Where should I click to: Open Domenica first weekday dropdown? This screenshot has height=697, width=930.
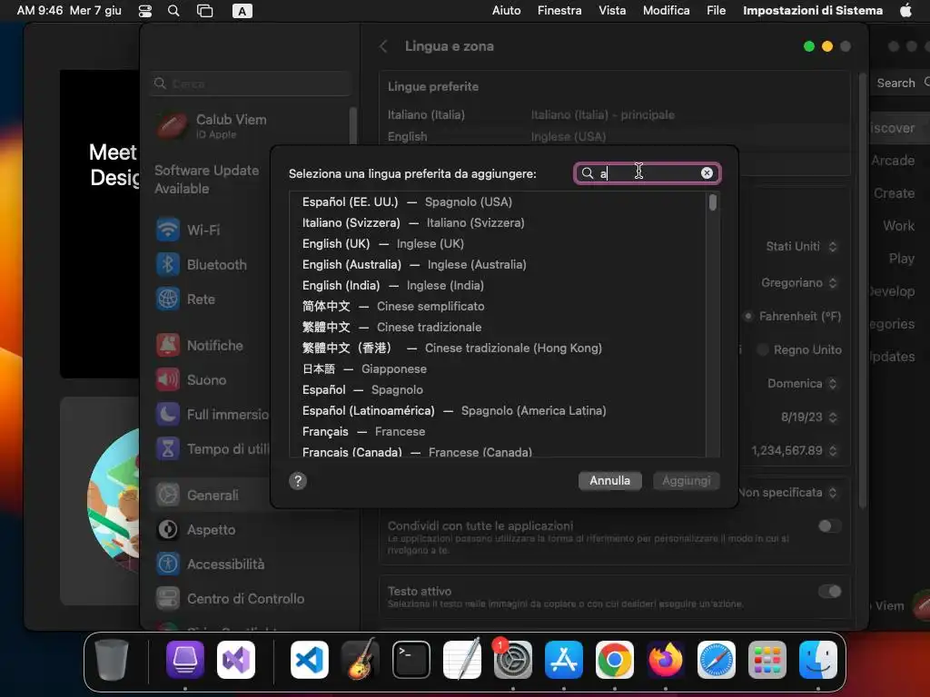pos(802,384)
